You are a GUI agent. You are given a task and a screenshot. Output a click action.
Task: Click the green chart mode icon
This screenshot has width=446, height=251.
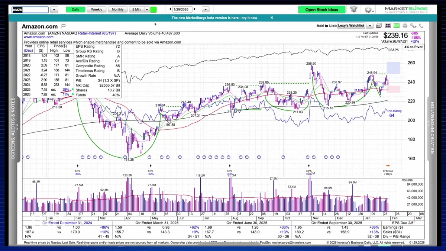396,26
